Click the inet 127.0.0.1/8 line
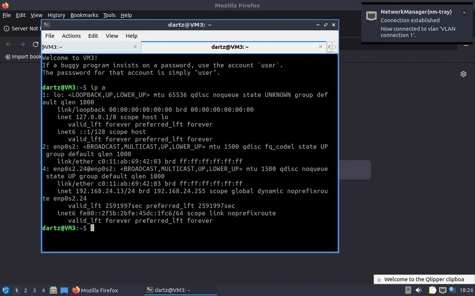Viewport: 475px width, 296px height. point(113,117)
